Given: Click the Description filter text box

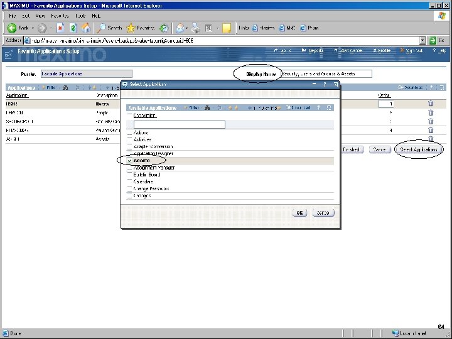Looking at the screenshot, I should click(180, 124).
